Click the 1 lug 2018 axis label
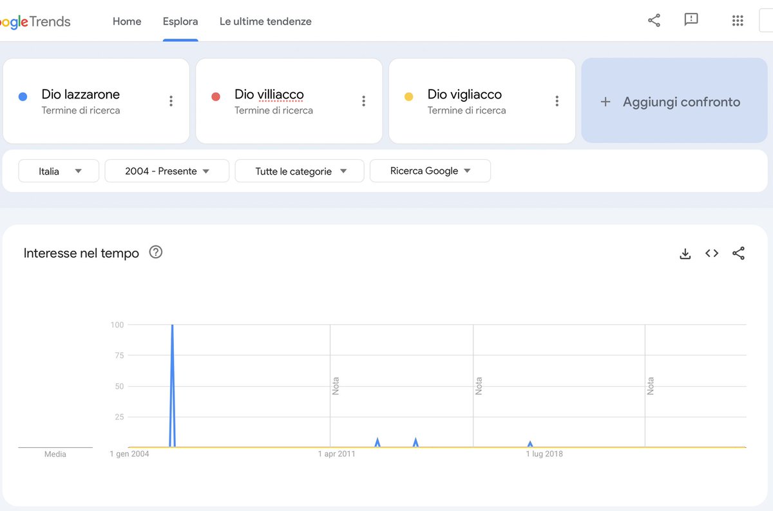 [544, 454]
